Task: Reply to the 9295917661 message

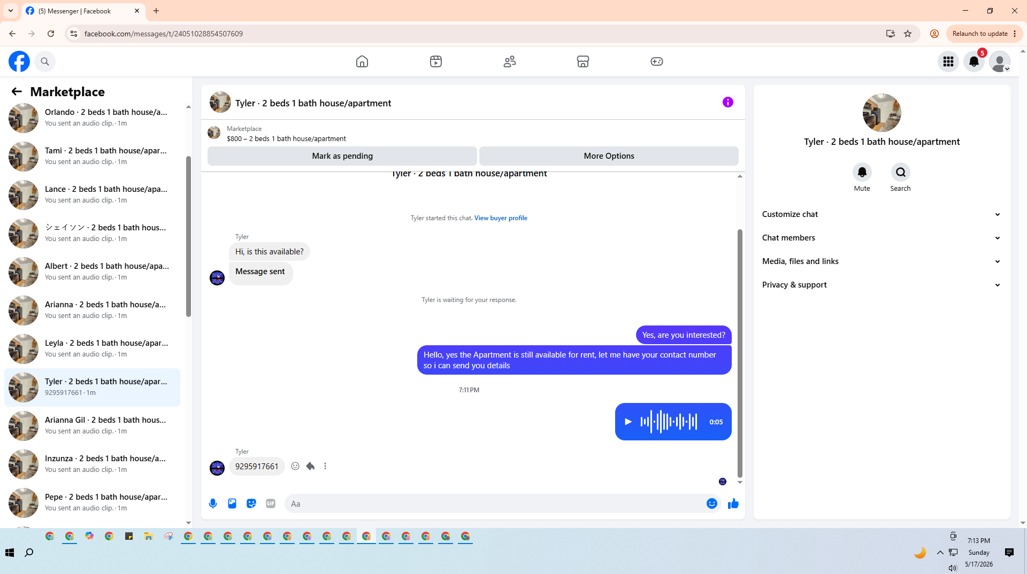Action: [310, 466]
